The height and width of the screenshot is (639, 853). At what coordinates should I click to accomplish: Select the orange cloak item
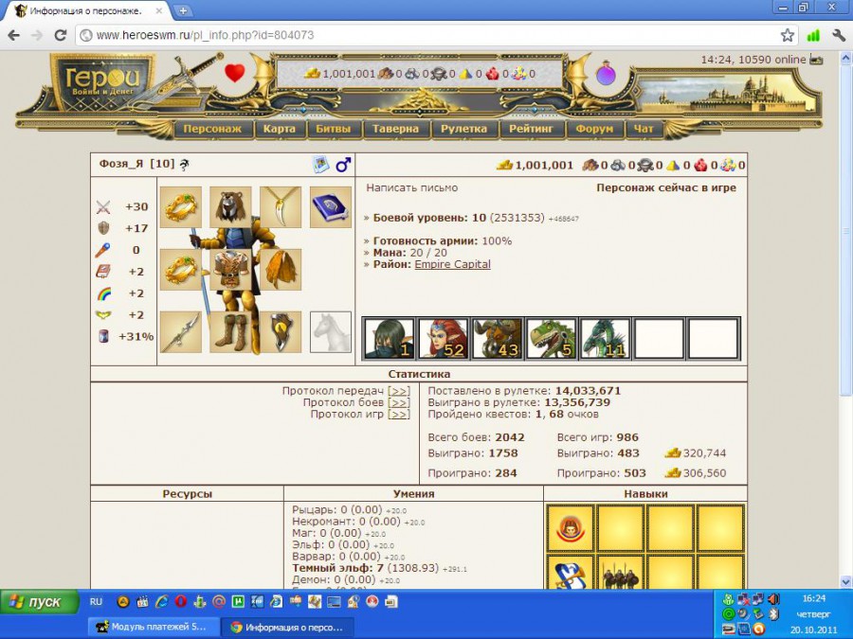[x=281, y=270]
